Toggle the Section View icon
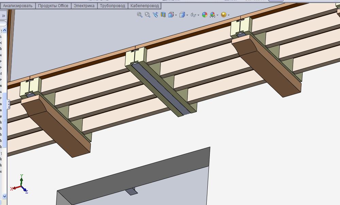This screenshot has width=340, height=205. click(163, 15)
